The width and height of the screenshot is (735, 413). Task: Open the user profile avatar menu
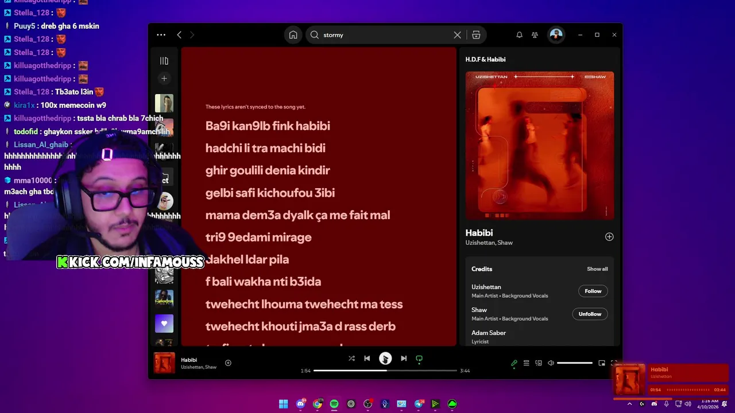tap(556, 35)
